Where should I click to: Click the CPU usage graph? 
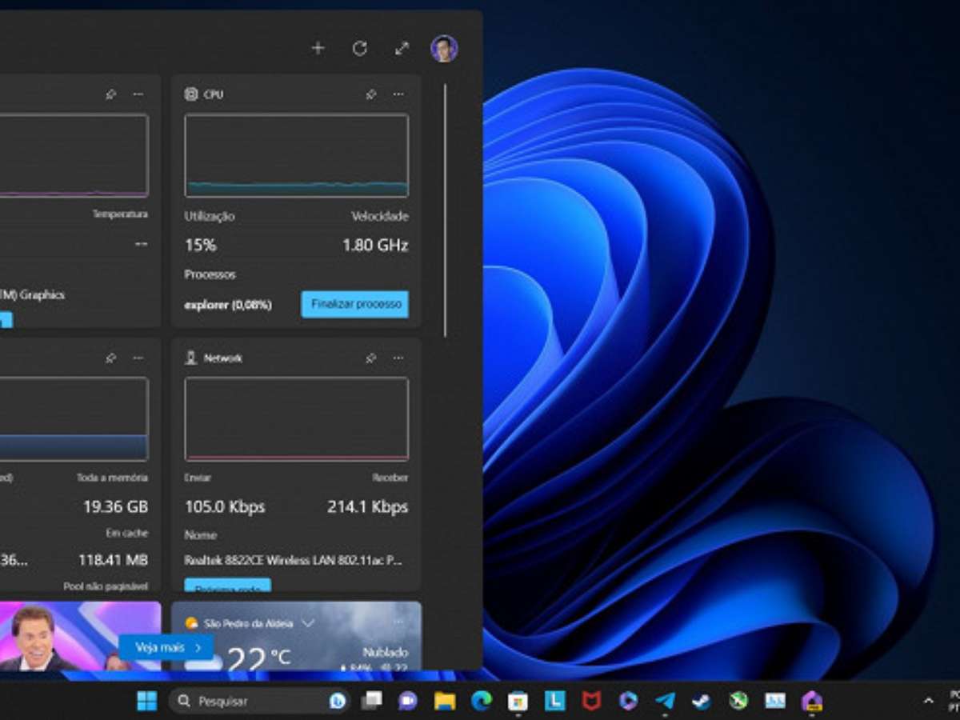click(x=297, y=155)
